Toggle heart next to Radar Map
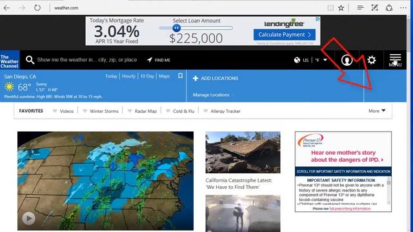413x232 pixels. pos(130,111)
